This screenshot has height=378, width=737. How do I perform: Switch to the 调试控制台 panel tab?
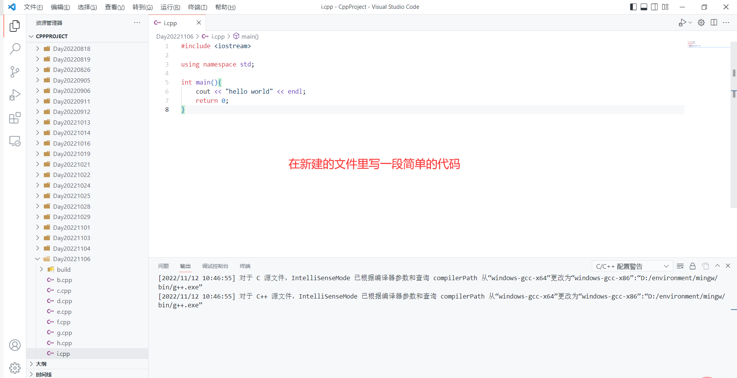coord(215,266)
